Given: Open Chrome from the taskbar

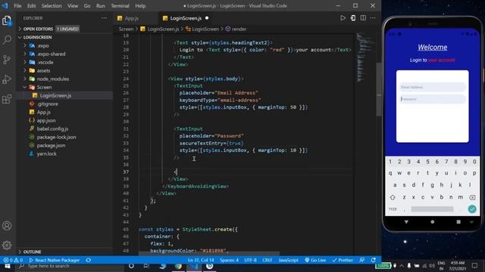Looking at the screenshot, I should [178, 266].
